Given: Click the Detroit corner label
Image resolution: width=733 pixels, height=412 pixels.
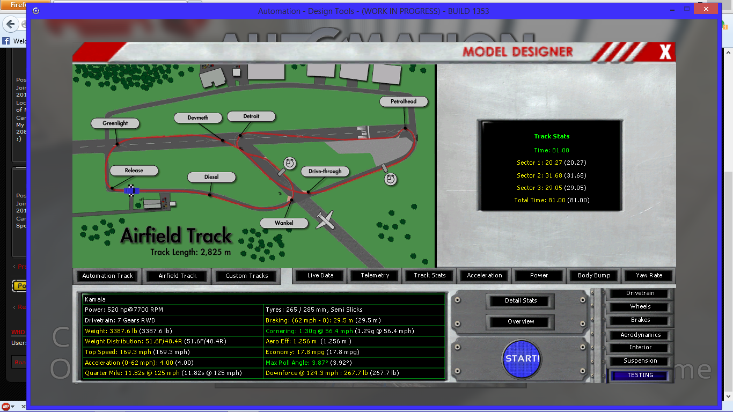Looking at the screenshot, I should (x=251, y=116).
